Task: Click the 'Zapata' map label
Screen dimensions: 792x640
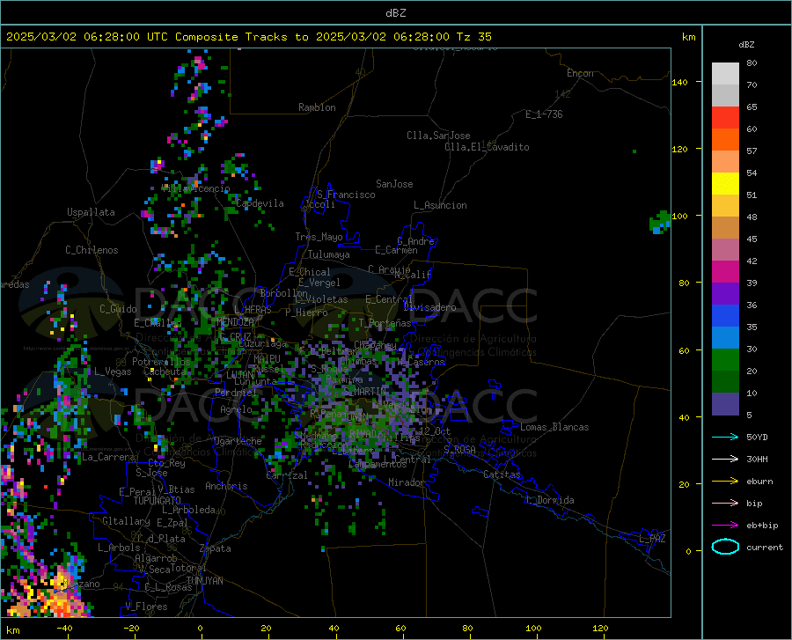Action: pyautogui.click(x=216, y=548)
